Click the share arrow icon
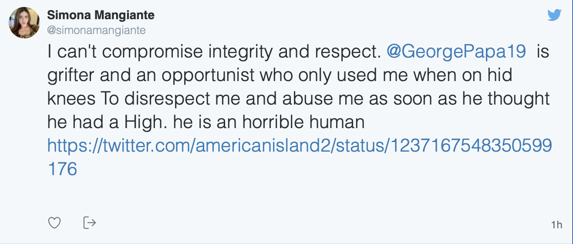573x244 pixels. tap(89, 223)
